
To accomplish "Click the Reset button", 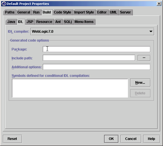I will pyautogui.click(x=12, y=139).
